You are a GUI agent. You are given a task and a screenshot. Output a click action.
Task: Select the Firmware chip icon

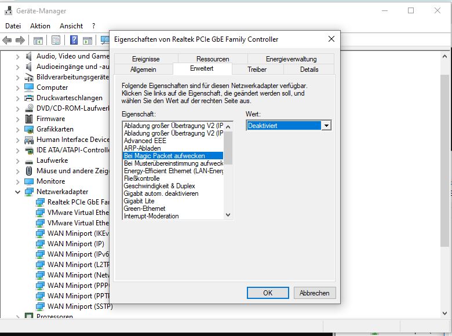[x=29, y=119]
